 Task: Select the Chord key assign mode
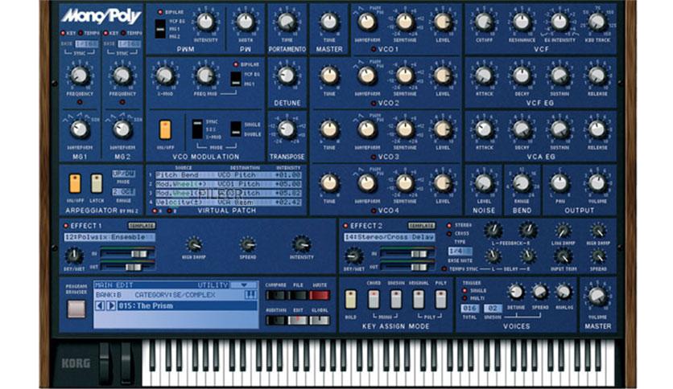click(x=374, y=300)
